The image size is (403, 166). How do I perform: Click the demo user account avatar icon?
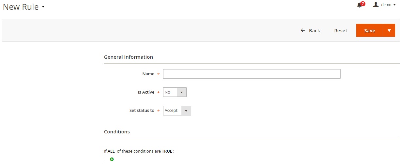376,5
